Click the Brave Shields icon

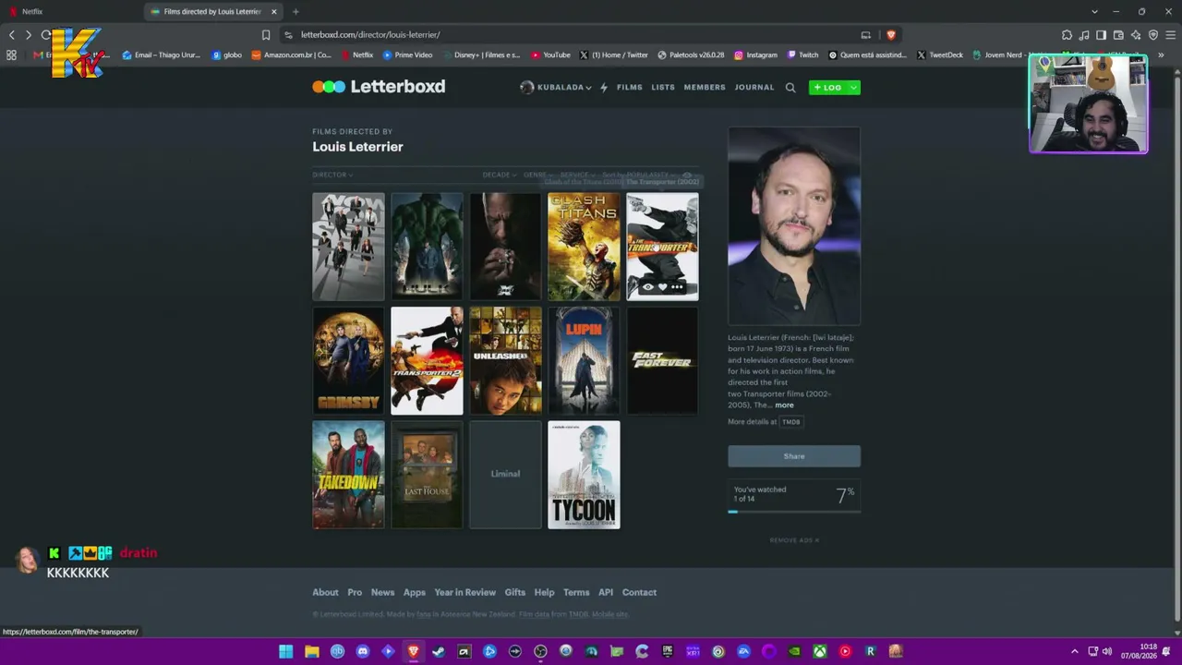click(891, 35)
